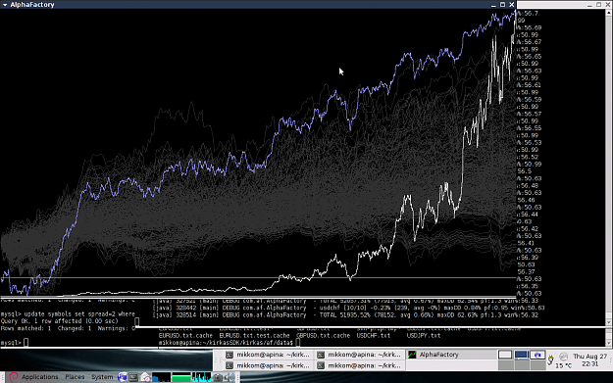The image size is (613, 383).
Task: Maximize the AlphaFactory window
Action: click(x=503, y=5)
